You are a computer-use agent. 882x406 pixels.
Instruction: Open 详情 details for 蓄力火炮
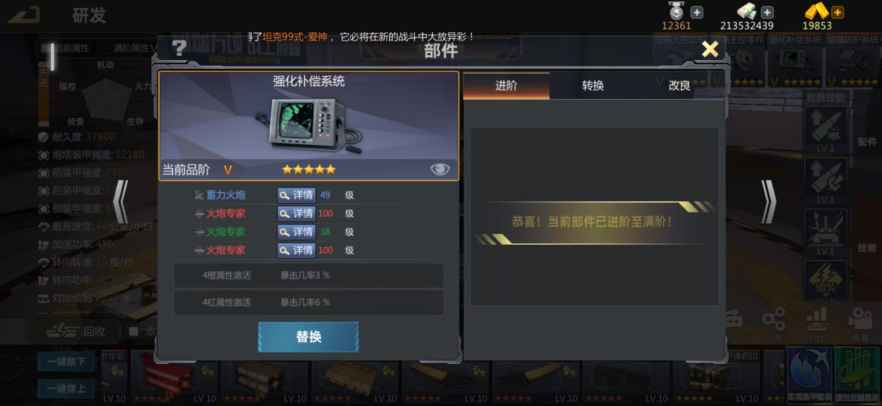point(296,195)
